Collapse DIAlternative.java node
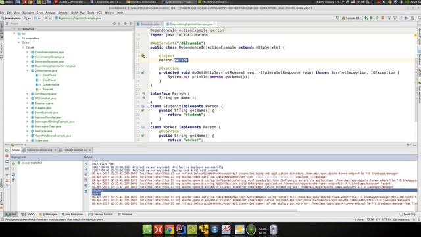Image resolution: width=421 pixels, height=237 pixels. point(28,70)
